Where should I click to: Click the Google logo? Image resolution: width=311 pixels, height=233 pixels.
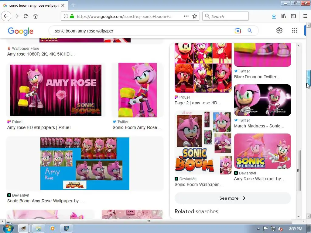[x=21, y=31]
